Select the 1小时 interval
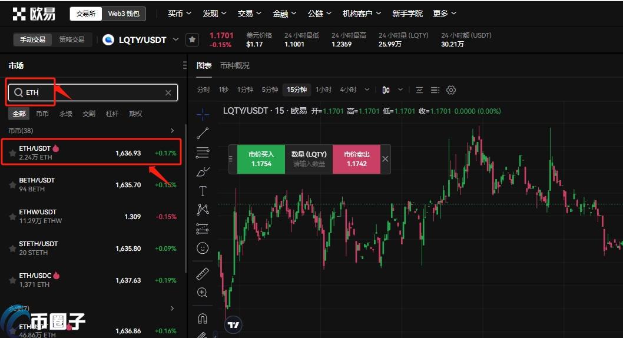This screenshot has width=623, height=338. (323, 90)
